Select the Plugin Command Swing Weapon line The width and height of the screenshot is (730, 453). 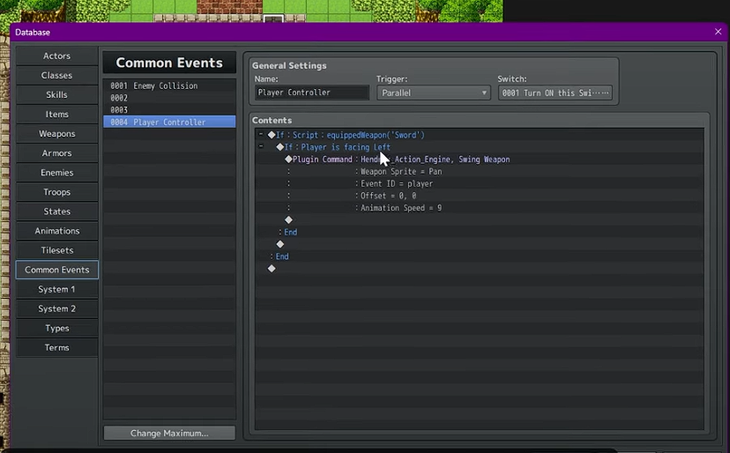(401, 160)
